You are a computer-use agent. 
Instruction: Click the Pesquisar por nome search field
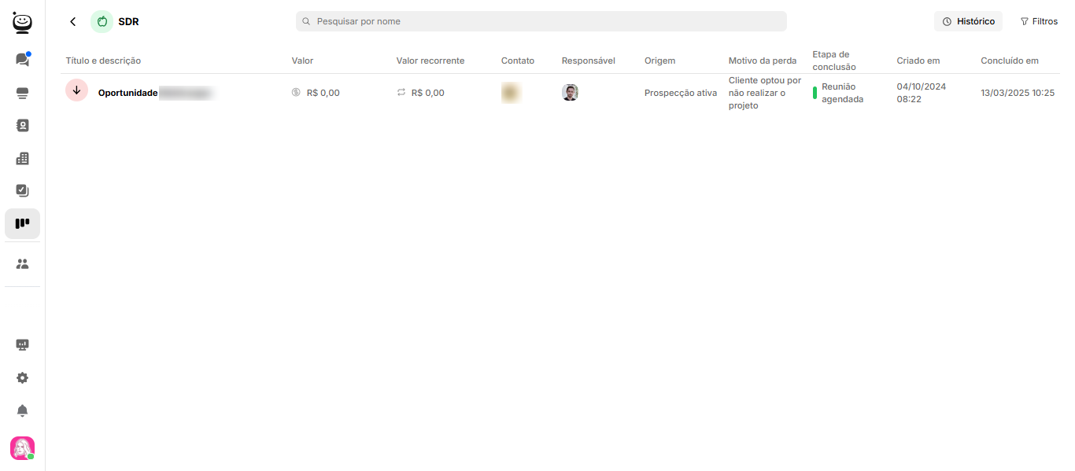point(541,21)
